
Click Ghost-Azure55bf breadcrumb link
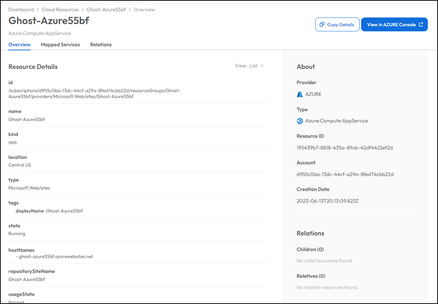[x=106, y=9]
